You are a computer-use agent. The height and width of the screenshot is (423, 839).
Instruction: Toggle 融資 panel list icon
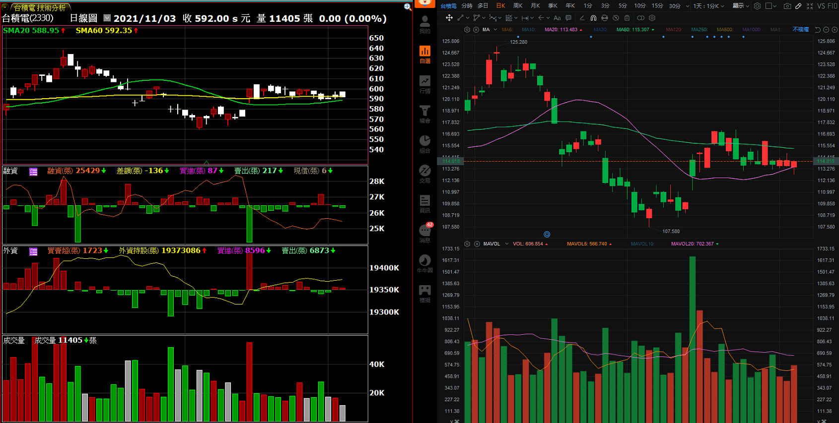tap(33, 172)
